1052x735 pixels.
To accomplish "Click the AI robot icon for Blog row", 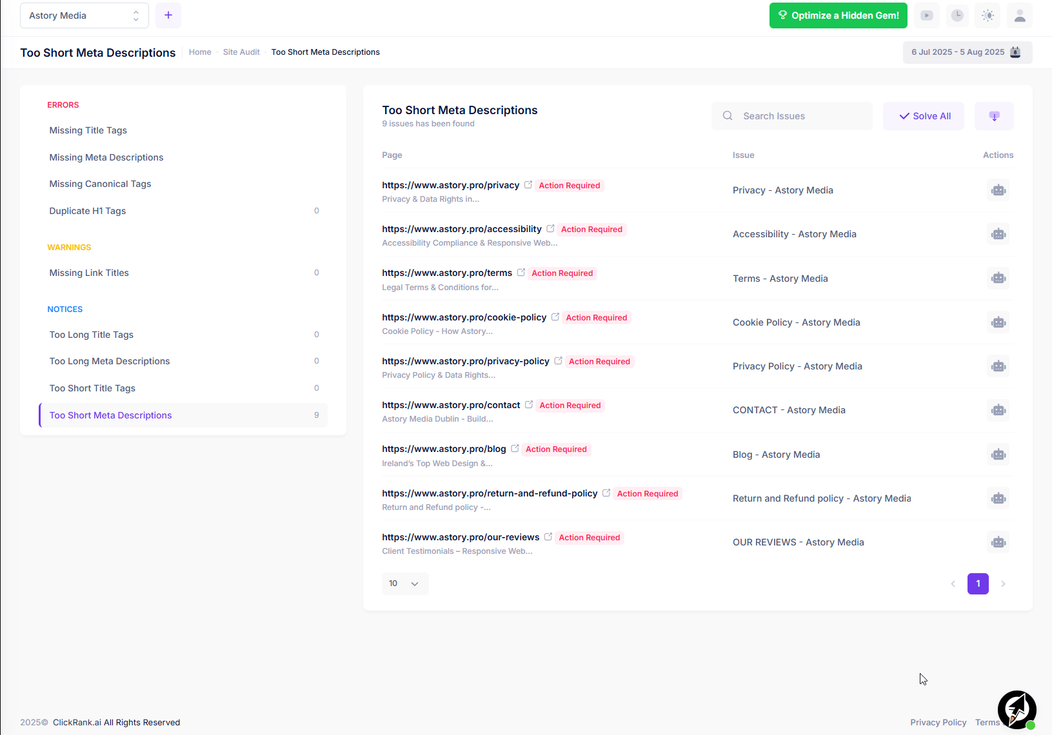I will [998, 455].
